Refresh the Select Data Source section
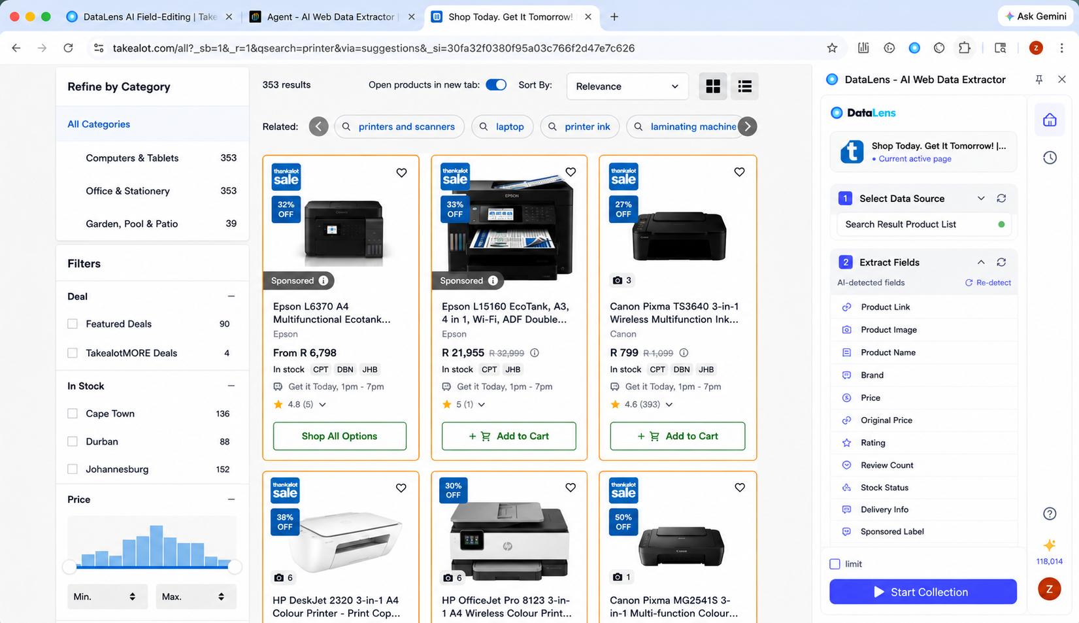This screenshot has height=623, width=1079. click(1001, 199)
